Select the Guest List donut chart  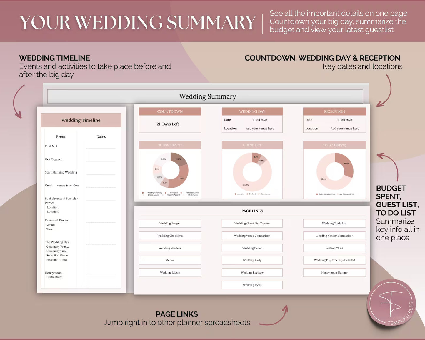[x=252, y=171]
